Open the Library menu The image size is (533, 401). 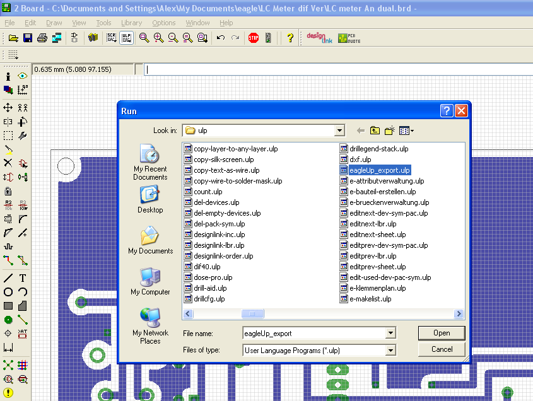click(x=132, y=23)
